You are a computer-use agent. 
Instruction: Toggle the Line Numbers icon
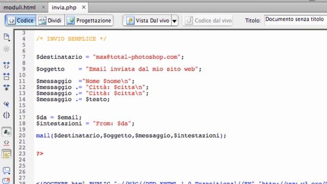point(7,132)
